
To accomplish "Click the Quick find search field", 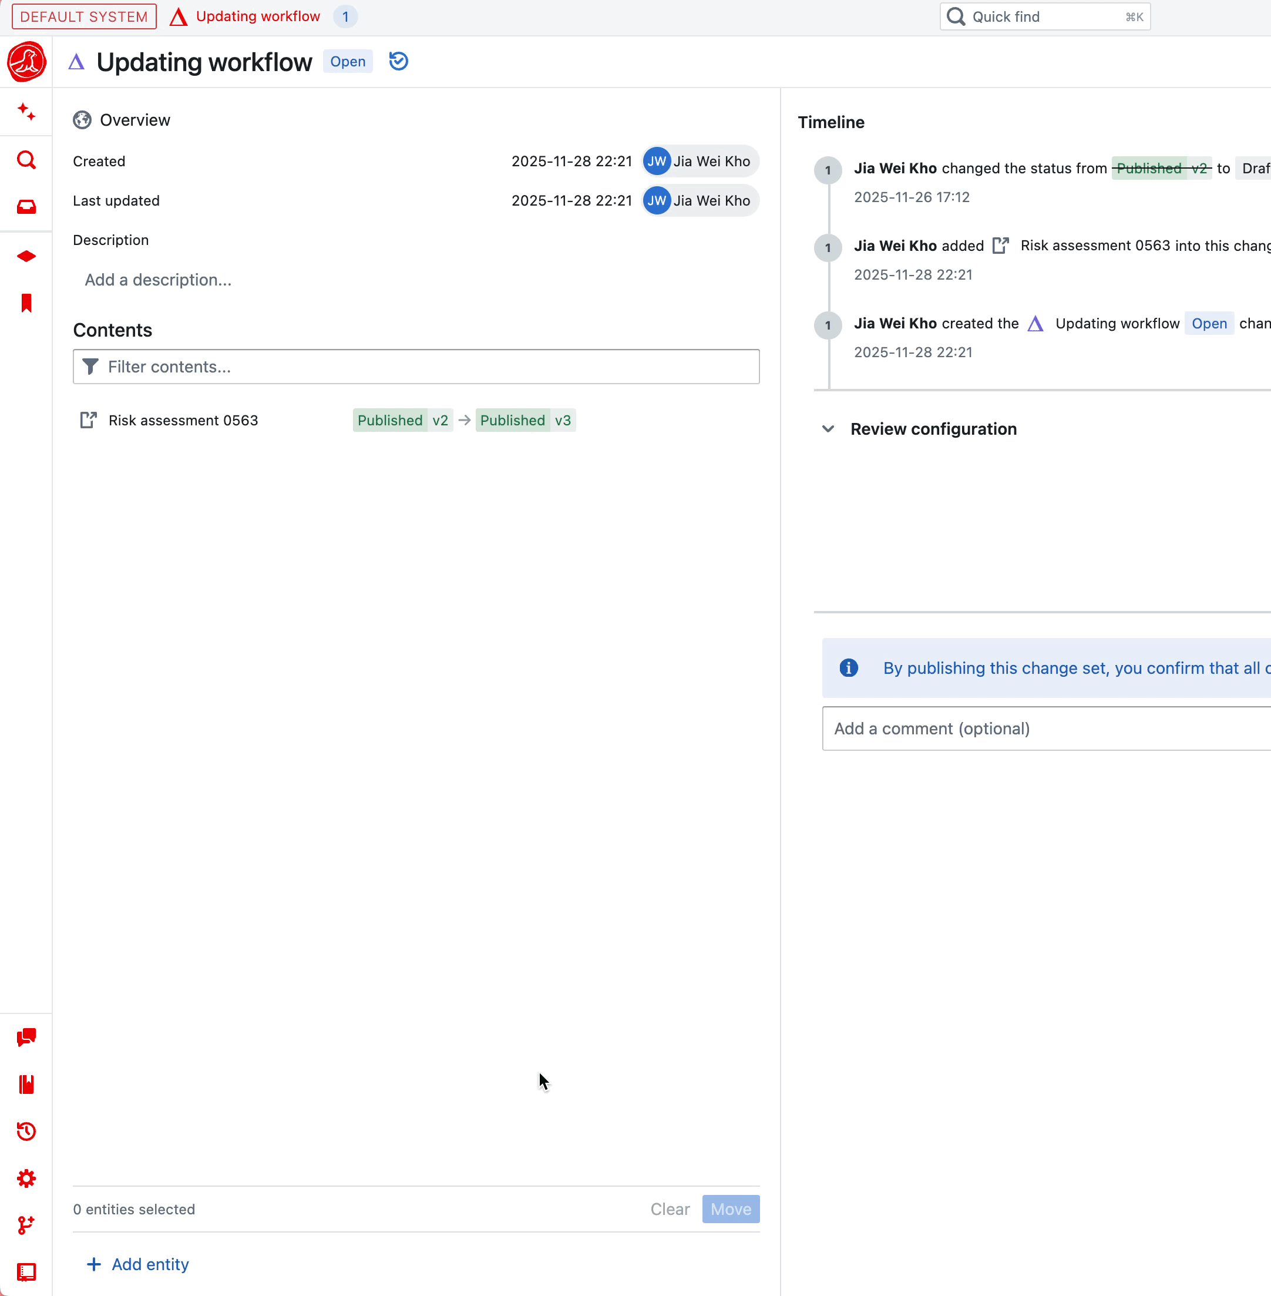I will click(x=1044, y=16).
